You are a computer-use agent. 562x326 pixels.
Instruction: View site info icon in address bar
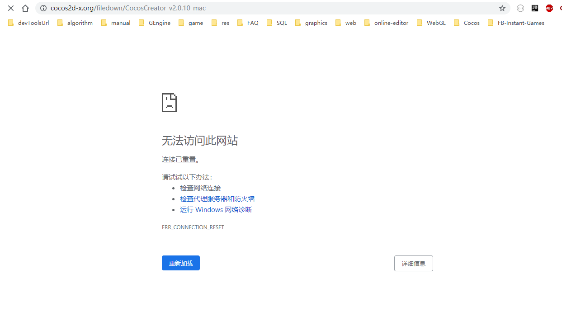pos(43,8)
